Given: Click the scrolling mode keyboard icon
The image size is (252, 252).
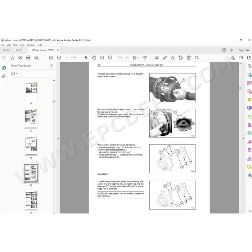Looking at the screenshot, I should click(145, 58).
